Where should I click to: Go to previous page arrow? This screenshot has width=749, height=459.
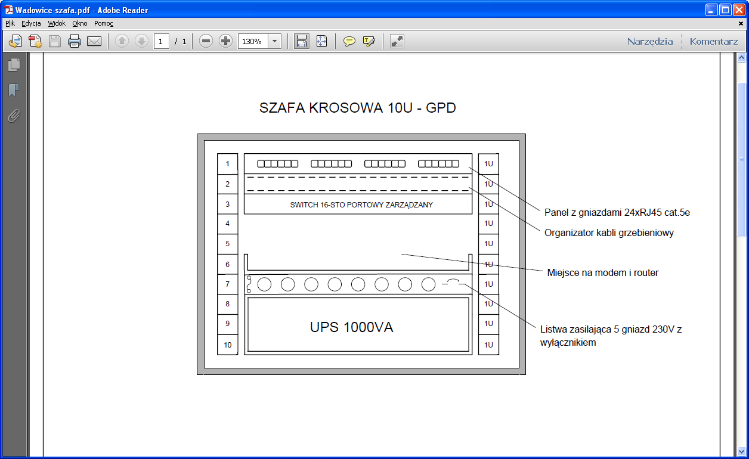pyautogui.click(x=122, y=41)
